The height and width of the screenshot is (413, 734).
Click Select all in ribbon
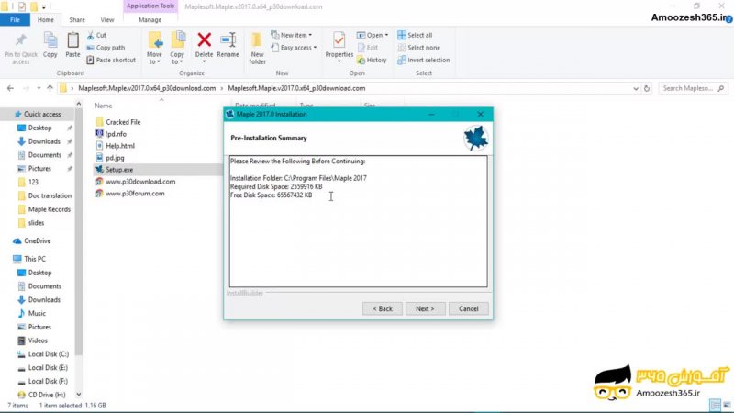(415, 35)
